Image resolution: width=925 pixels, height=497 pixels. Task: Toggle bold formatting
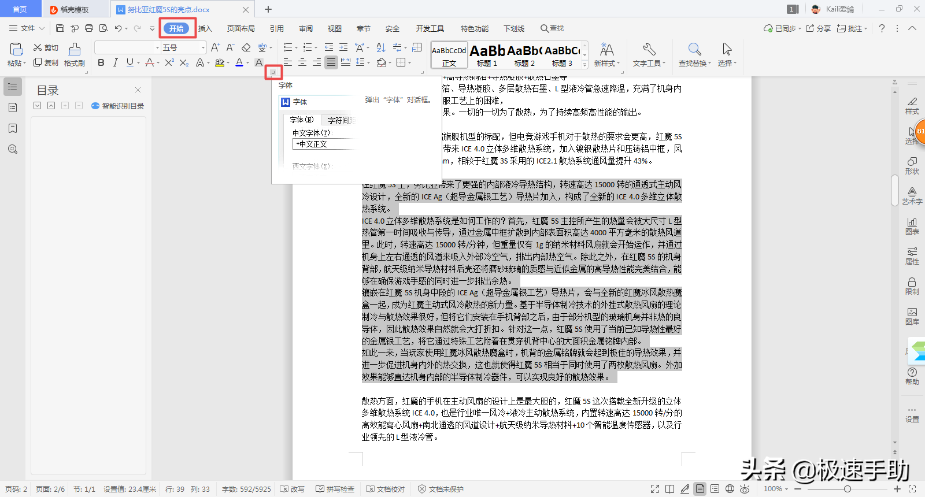pos(101,62)
